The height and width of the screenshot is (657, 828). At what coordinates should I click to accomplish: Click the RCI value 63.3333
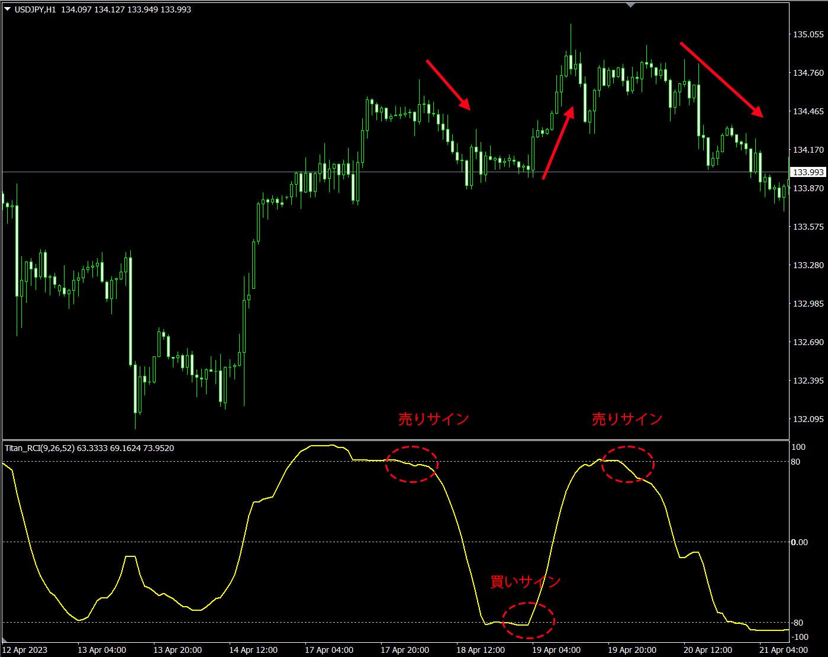[x=92, y=448]
